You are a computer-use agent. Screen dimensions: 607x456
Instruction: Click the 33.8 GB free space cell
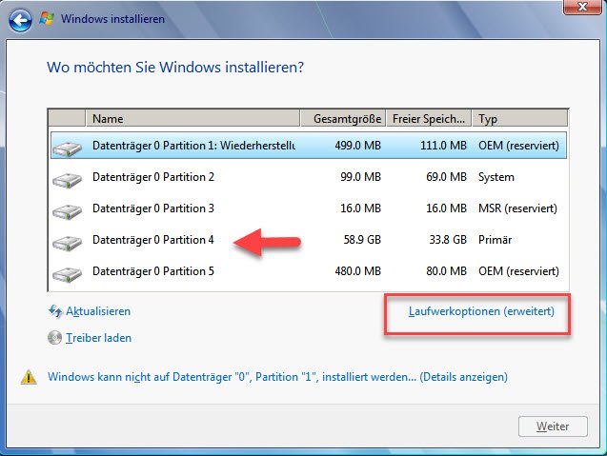pos(448,240)
